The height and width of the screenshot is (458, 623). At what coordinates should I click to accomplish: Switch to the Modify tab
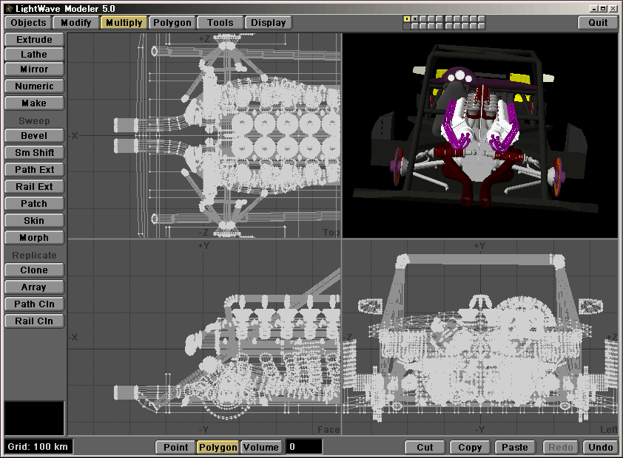click(x=76, y=22)
